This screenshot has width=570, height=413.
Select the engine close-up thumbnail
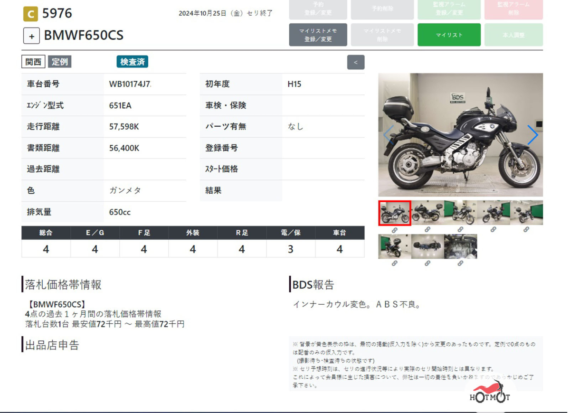coord(460,246)
